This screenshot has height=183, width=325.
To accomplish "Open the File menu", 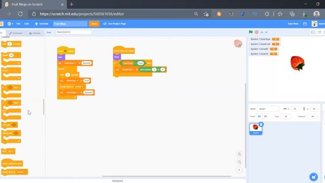I will coord(18,24).
